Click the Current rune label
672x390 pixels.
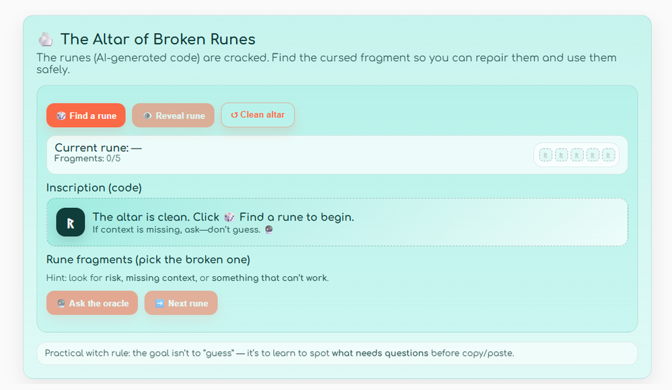tap(98, 148)
